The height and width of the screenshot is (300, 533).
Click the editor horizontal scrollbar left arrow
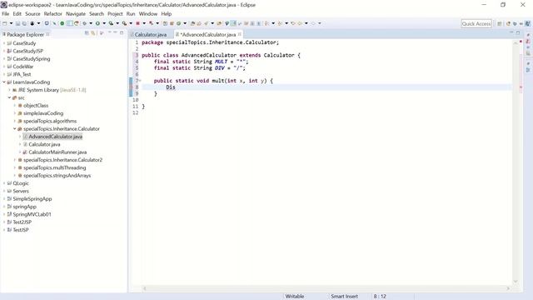tap(144, 288)
